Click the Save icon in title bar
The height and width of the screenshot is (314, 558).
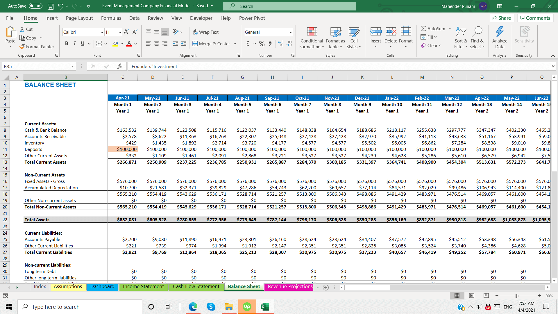(x=51, y=6)
